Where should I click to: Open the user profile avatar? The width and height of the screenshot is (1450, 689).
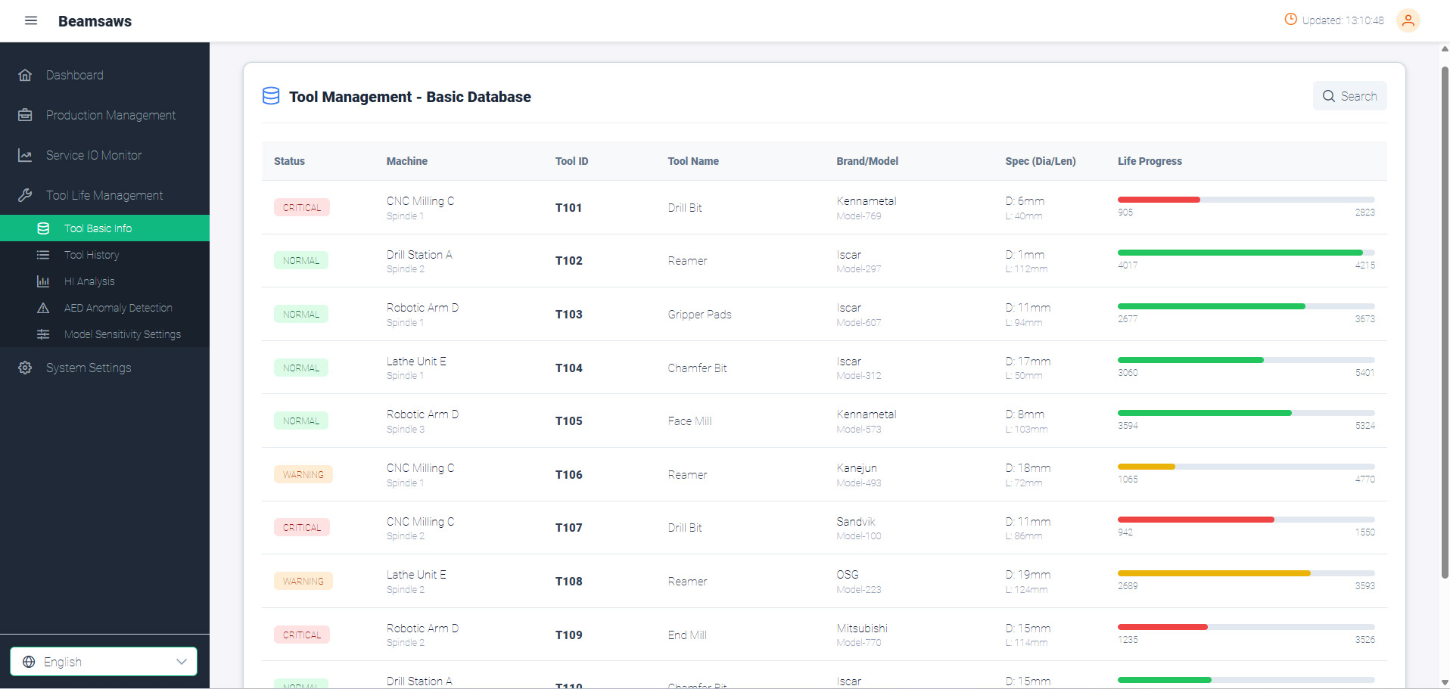pyautogui.click(x=1408, y=20)
